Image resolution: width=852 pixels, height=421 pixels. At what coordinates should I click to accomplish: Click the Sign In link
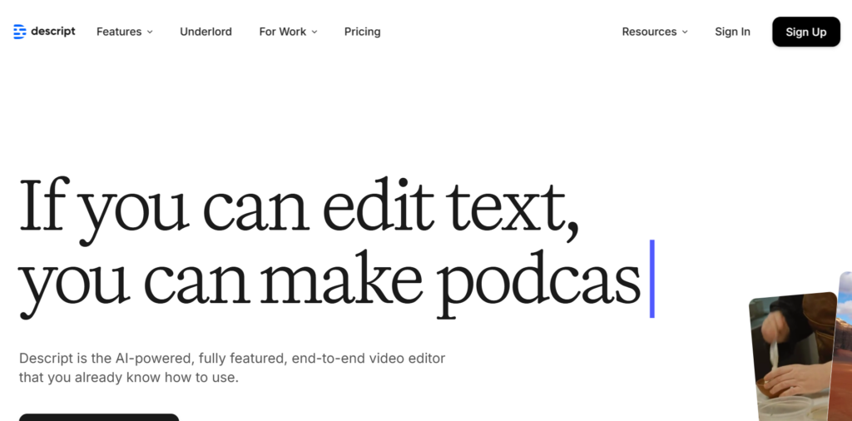pyautogui.click(x=732, y=32)
